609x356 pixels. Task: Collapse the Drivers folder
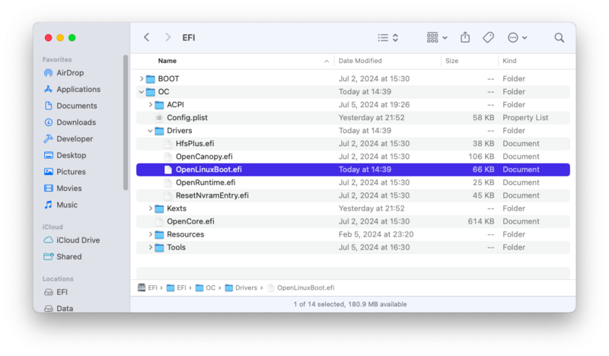click(x=150, y=131)
